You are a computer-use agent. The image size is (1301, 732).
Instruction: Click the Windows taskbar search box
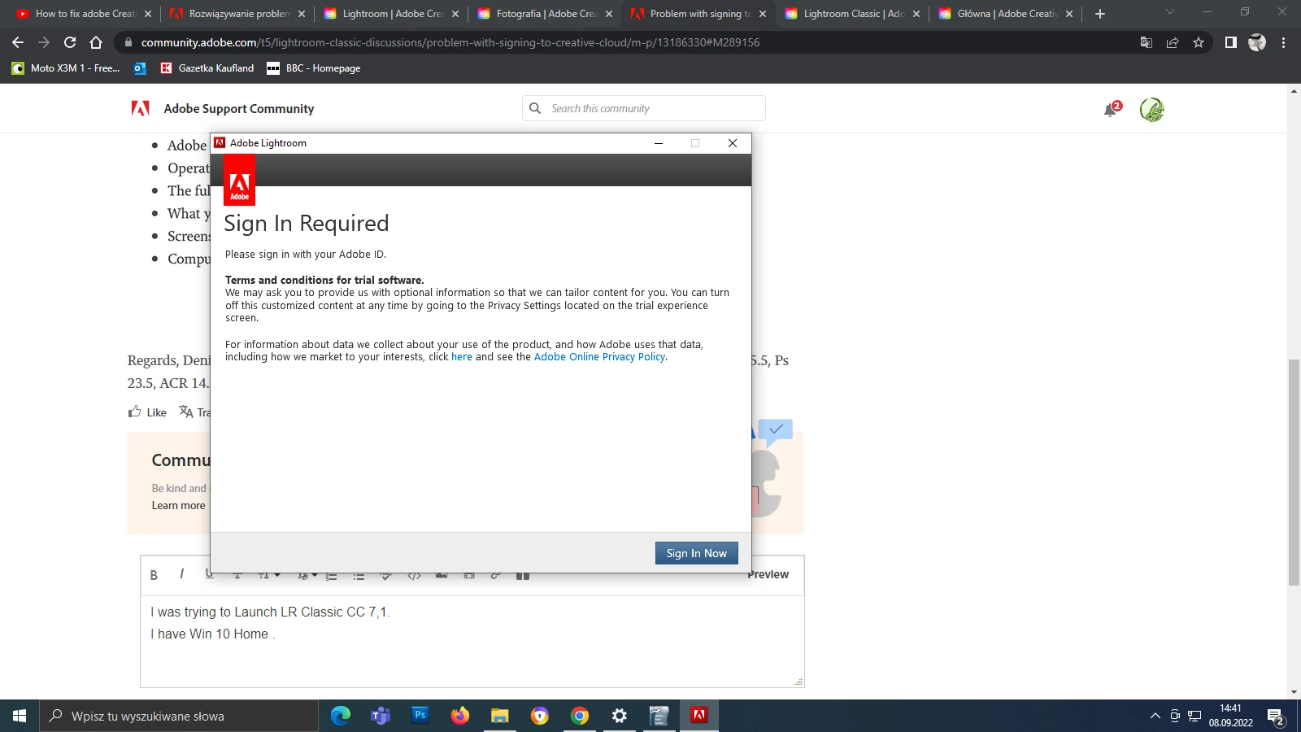(x=179, y=716)
